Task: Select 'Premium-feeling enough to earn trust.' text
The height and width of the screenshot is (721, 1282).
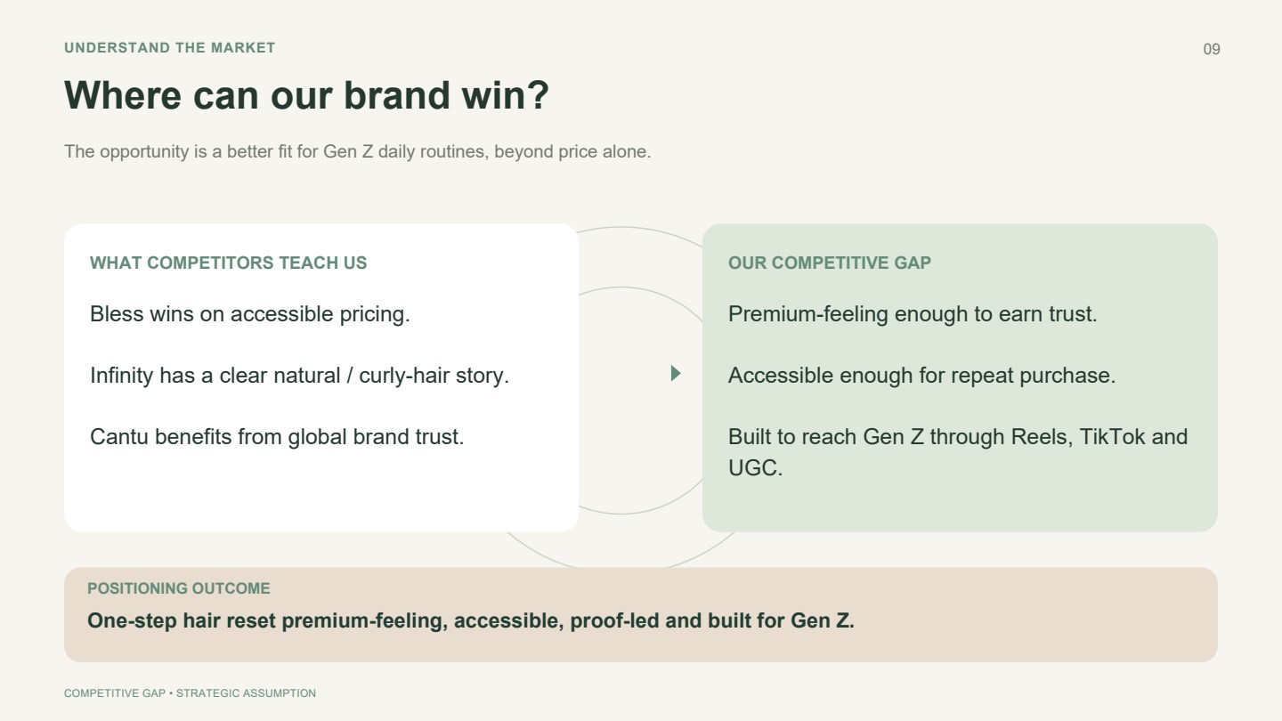Action: tap(913, 314)
